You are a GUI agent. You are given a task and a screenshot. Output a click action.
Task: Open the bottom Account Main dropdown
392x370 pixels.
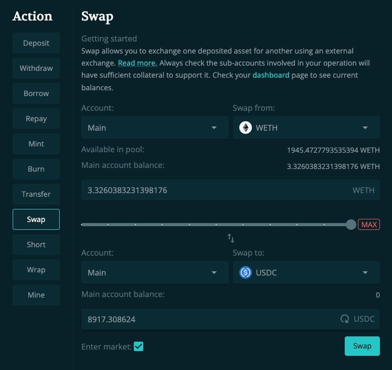[155, 272]
